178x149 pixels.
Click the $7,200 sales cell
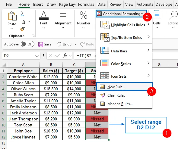click(51, 95)
